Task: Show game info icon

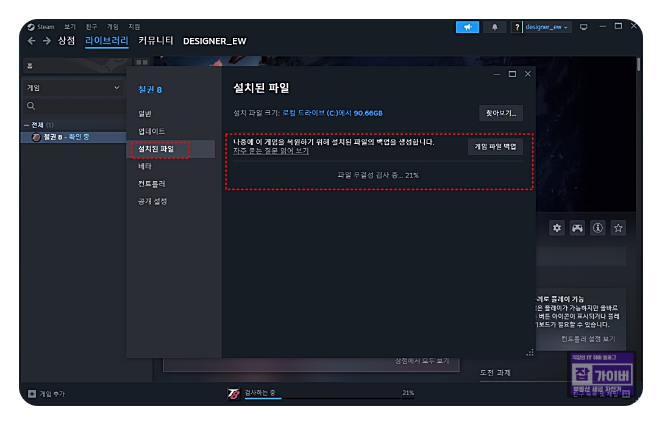Action: (x=597, y=228)
